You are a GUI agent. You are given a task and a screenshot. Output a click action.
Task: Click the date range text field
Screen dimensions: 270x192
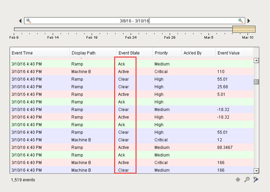pos(134,21)
